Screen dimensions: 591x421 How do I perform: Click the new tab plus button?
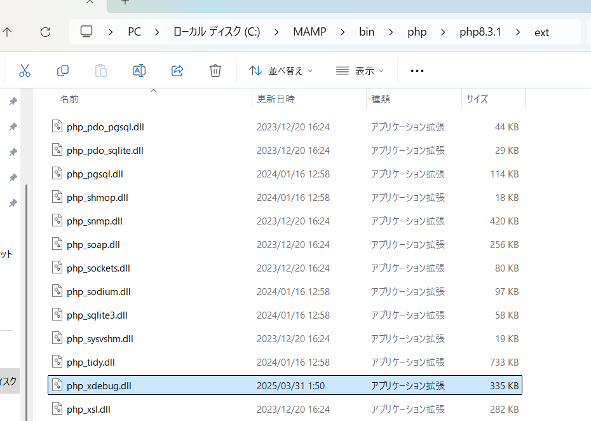point(125,2)
